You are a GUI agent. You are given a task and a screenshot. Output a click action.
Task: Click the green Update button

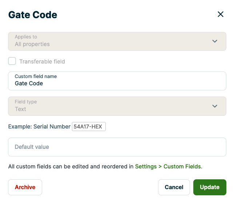pos(210,187)
